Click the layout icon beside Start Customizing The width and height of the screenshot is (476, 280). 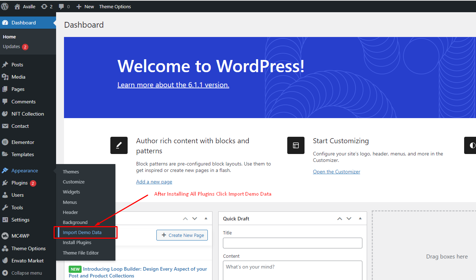(x=296, y=145)
